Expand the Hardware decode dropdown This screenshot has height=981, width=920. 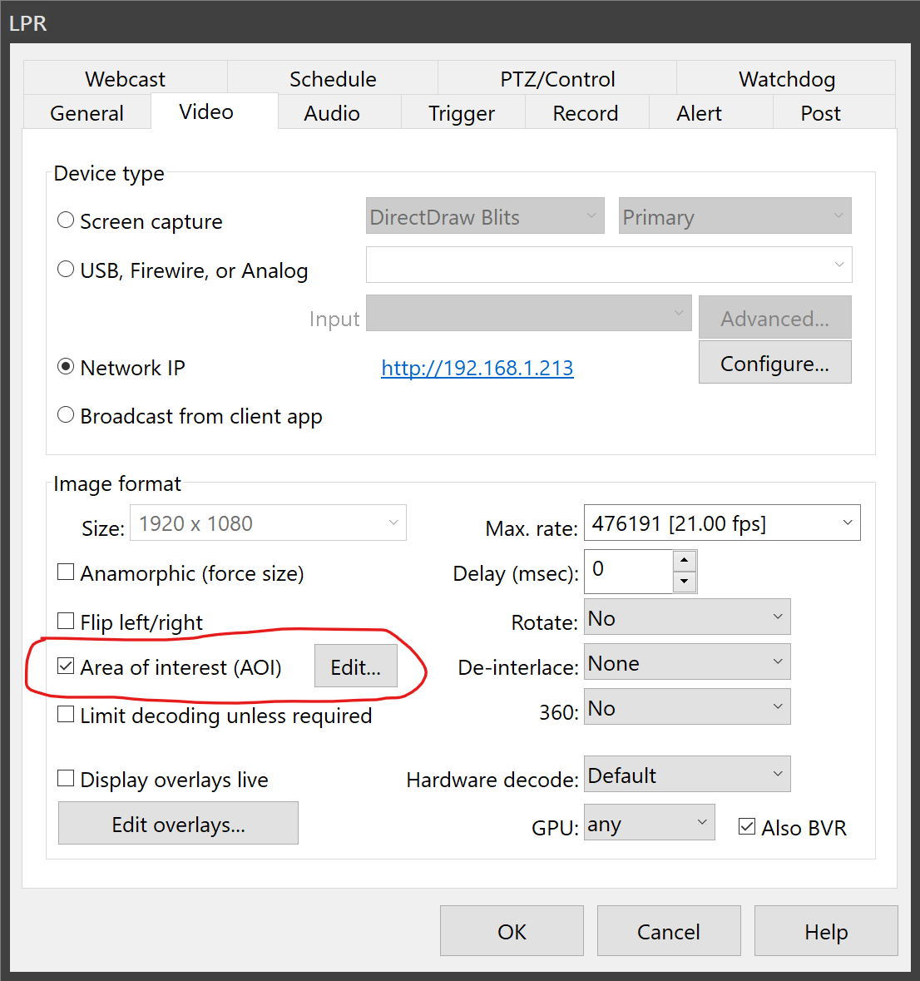[x=687, y=775]
